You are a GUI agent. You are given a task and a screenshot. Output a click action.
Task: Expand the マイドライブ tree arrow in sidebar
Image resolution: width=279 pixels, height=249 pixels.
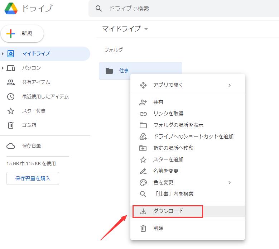[x=3, y=54]
